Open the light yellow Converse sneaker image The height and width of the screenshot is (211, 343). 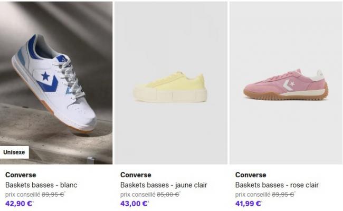click(x=171, y=83)
